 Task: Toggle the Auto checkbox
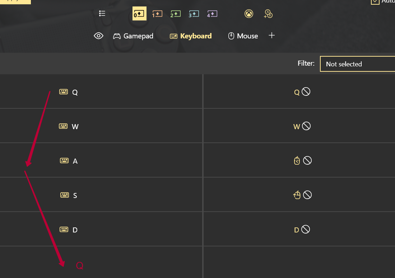[x=375, y=1]
